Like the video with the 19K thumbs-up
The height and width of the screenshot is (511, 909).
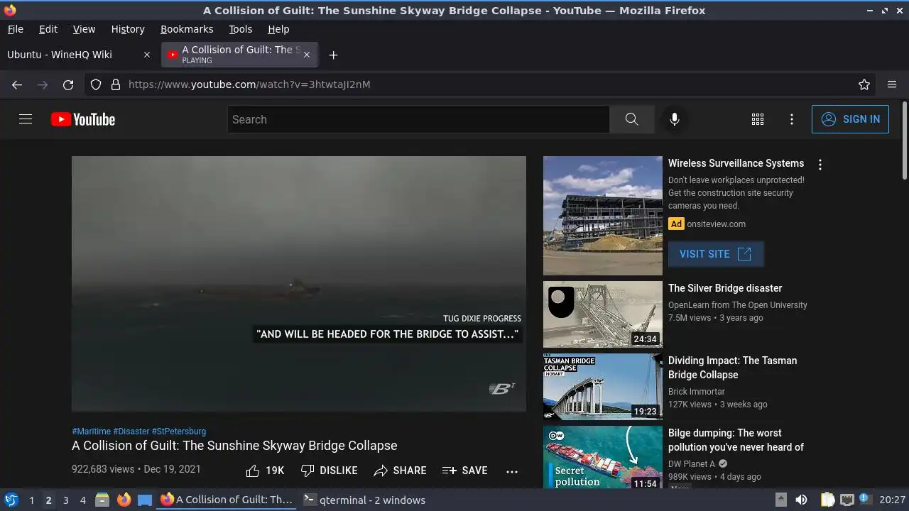(x=265, y=471)
